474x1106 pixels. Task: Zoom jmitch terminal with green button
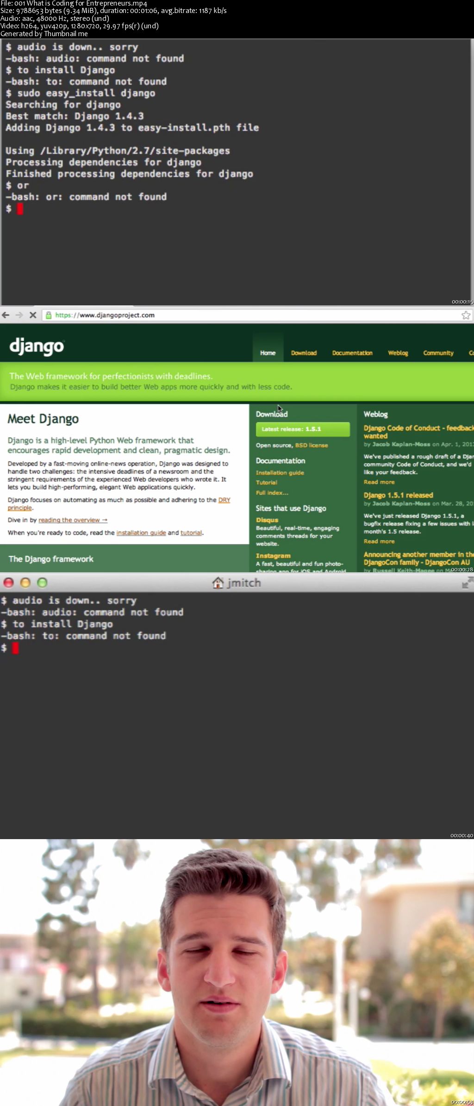(42, 582)
